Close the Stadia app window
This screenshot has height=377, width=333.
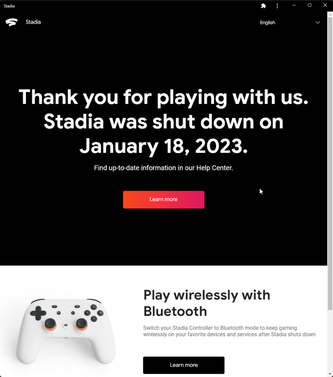(x=325, y=6)
